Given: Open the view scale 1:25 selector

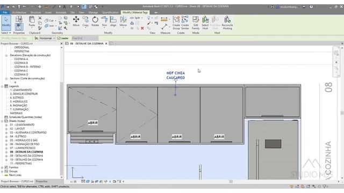Looking at the screenshot, I should [x=73, y=182].
